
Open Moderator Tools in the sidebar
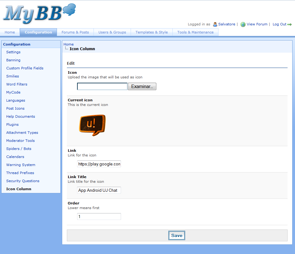click(20, 141)
